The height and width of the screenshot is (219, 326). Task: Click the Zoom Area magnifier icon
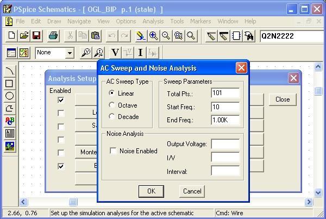(x=178, y=35)
